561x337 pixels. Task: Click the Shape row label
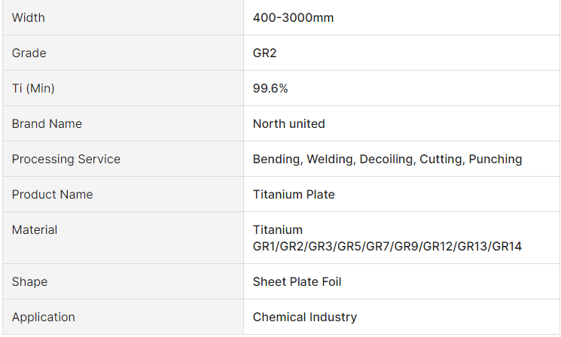coord(29,281)
